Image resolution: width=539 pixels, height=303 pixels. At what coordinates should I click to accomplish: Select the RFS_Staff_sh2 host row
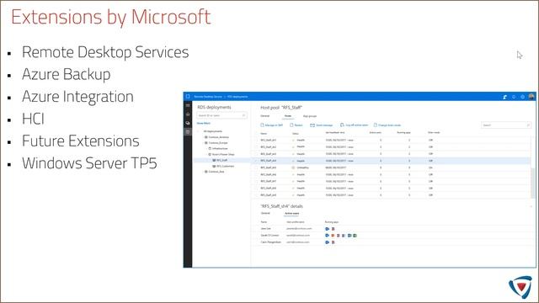tap(392, 147)
